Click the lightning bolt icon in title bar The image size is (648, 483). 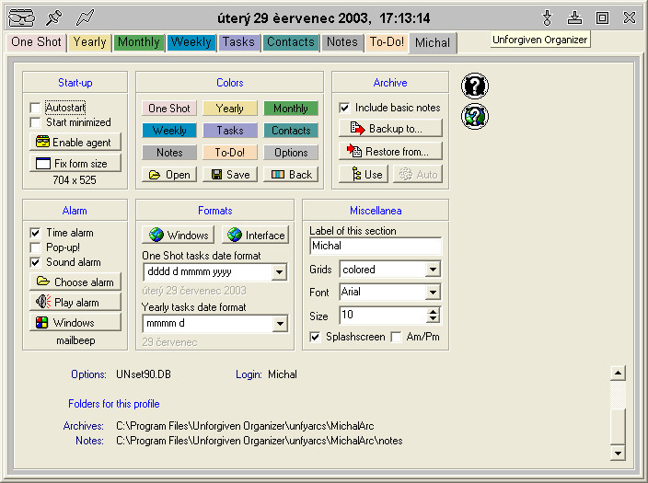(85, 17)
